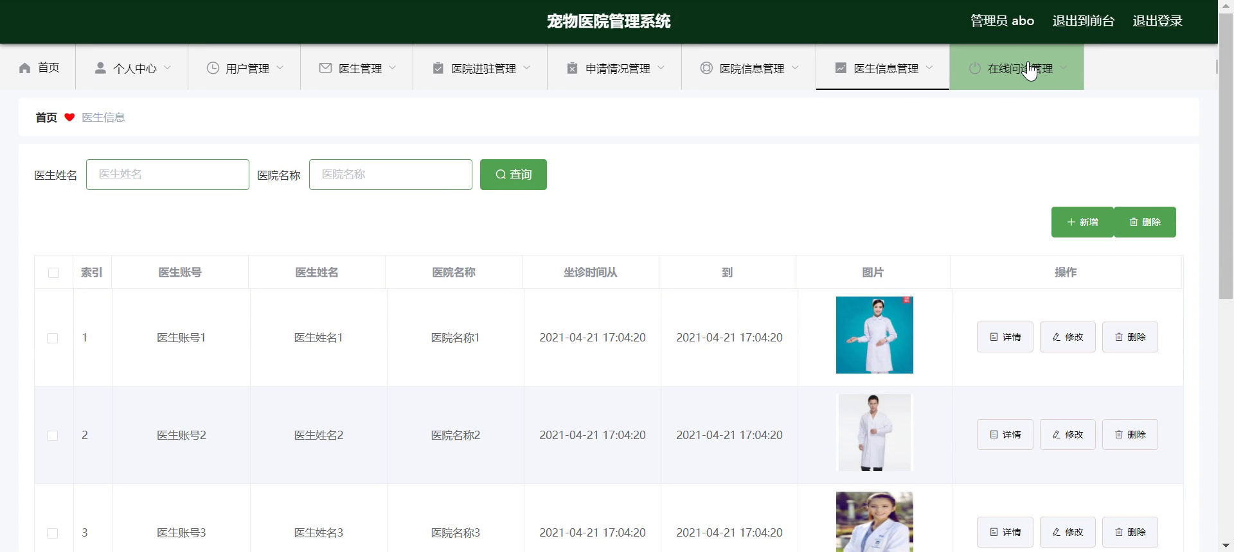Click pencil icon in row 2 修改 button
This screenshot has width=1234, height=552.
1057,435
